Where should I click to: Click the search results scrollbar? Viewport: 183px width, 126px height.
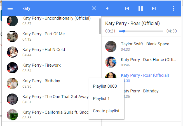[x=100, y=27]
